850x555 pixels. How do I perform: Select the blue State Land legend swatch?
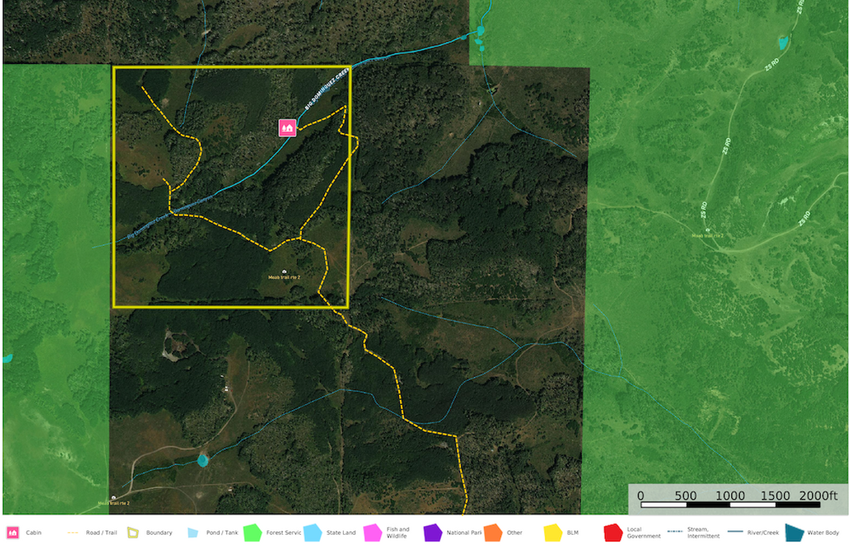pyautogui.click(x=312, y=533)
